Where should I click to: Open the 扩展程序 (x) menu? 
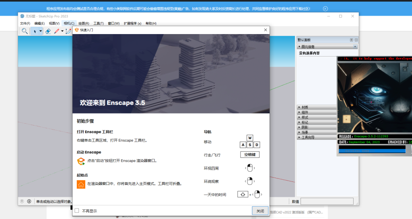click(132, 23)
